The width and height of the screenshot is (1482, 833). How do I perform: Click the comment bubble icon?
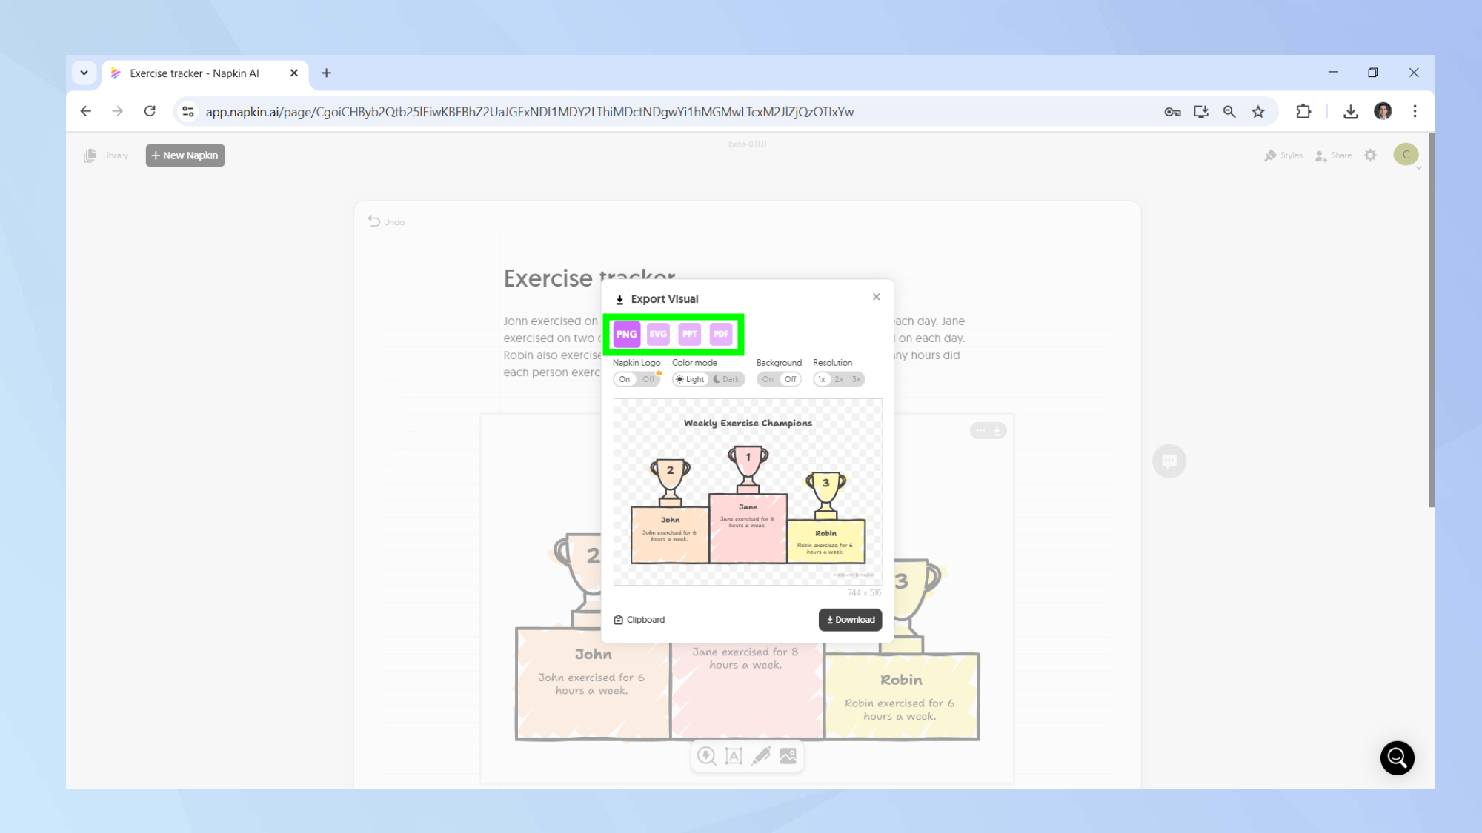[x=1169, y=461]
